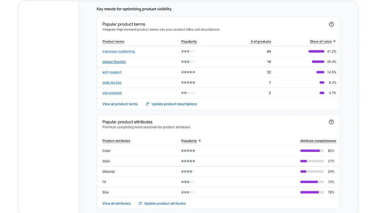Click plantar fasciitis share of voice bar
Viewport: 378px width, 213px height.
tap(318, 62)
